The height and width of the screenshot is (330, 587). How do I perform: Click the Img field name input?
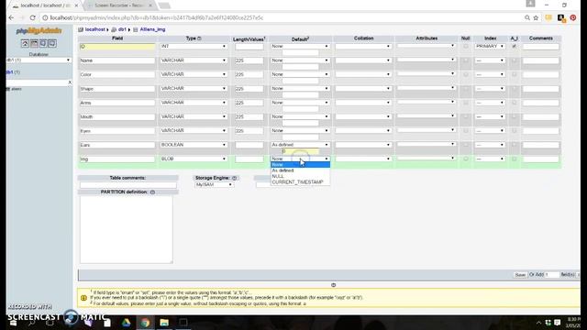click(117, 159)
